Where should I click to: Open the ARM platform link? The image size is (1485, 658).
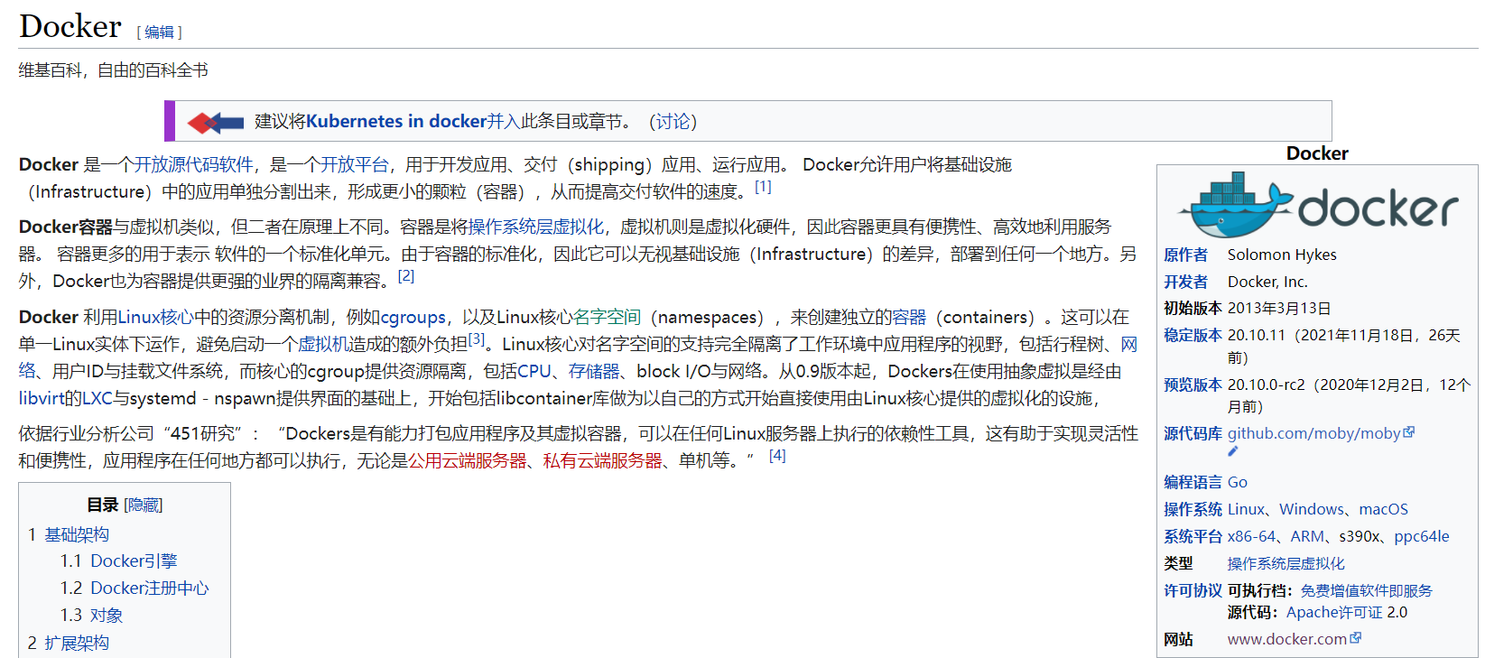click(1308, 537)
